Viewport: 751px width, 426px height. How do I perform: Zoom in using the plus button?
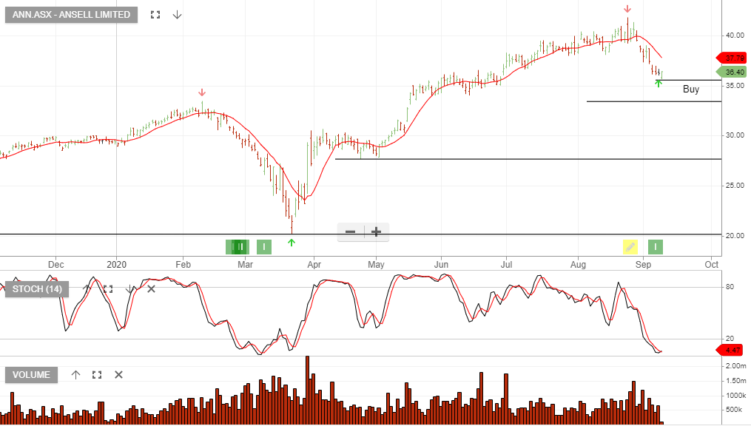point(377,232)
